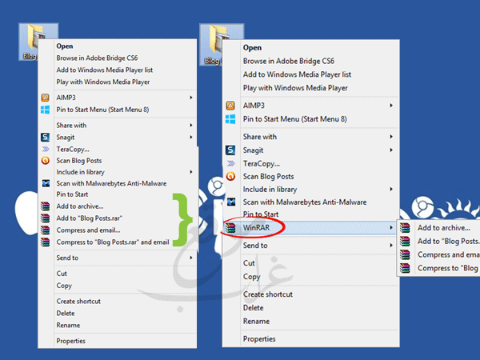Image resolution: width=480 pixels, height=360 pixels.
Task: Expand WinRAR submenu arrow in right menu
Action: click(391, 228)
